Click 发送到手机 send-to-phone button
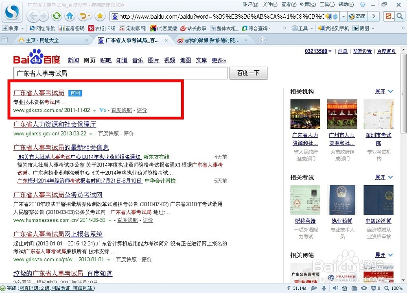407x293 pixels. (334, 28)
